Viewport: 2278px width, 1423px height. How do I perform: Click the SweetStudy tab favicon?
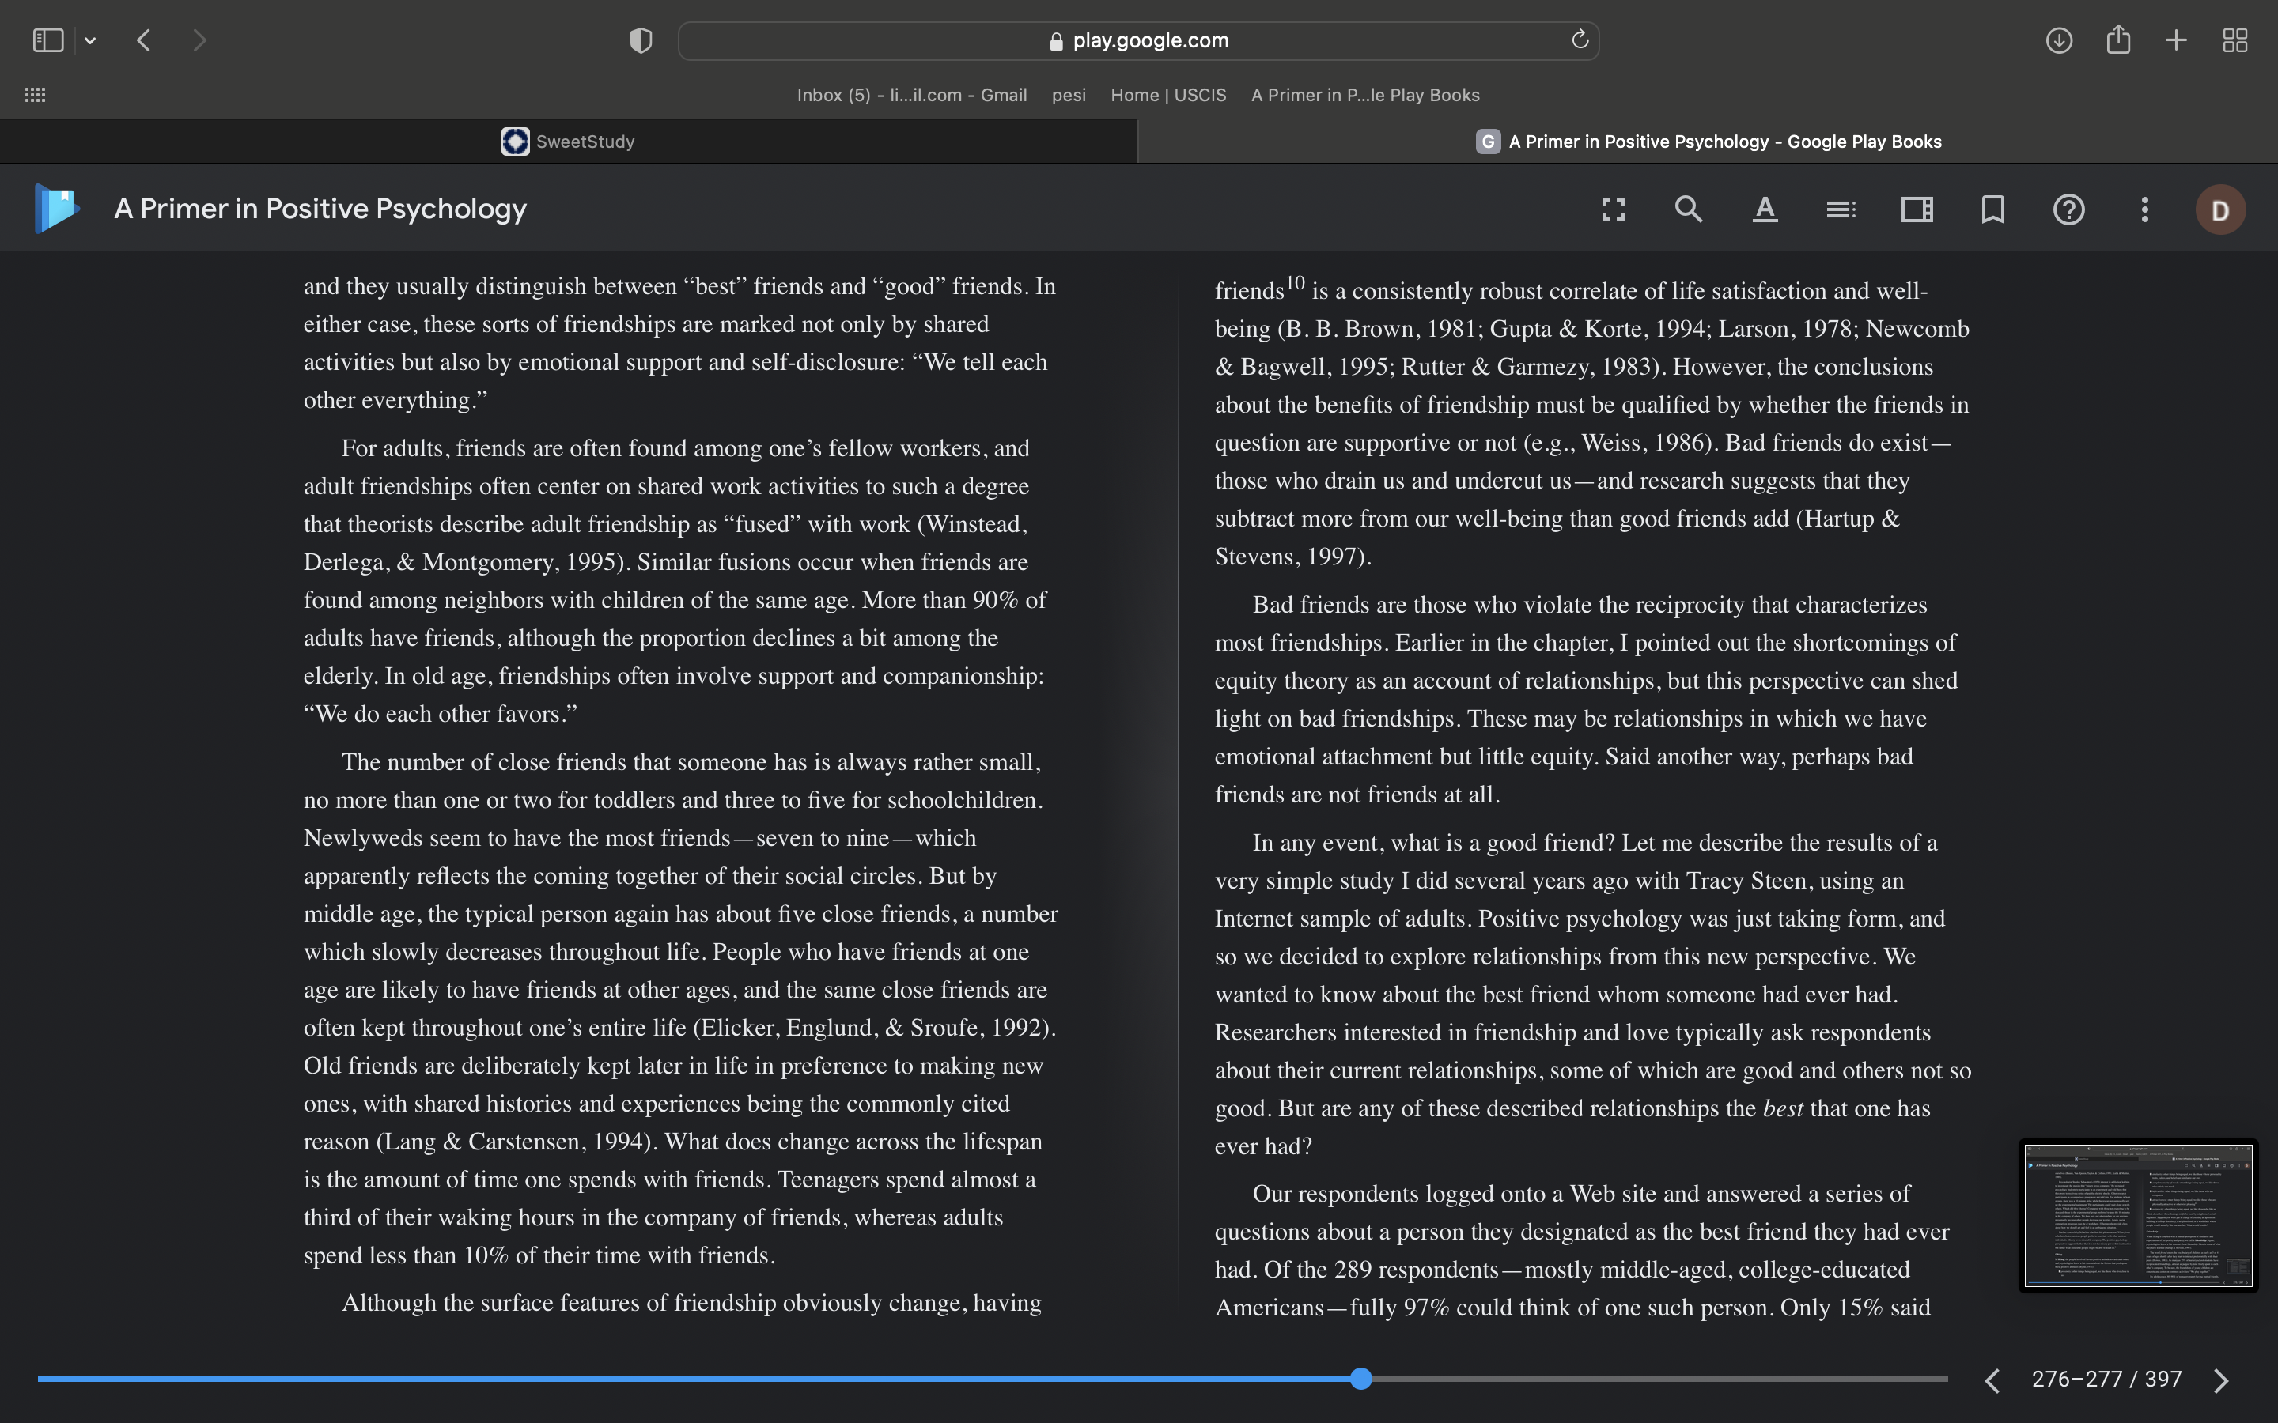tap(515, 142)
